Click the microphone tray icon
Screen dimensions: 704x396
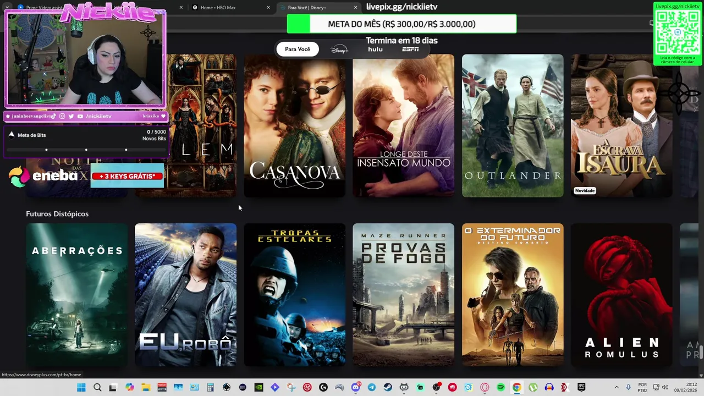coord(628,387)
